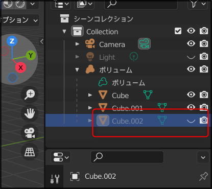Open the properties editor type dropdown

coord(61,157)
